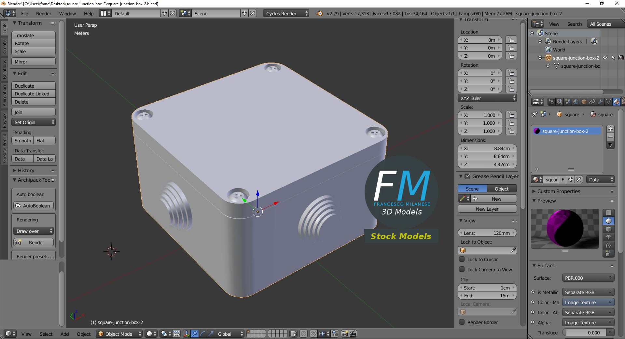Switch to the Object Data properties tab
The image size is (625, 339).
pyautogui.click(x=608, y=102)
